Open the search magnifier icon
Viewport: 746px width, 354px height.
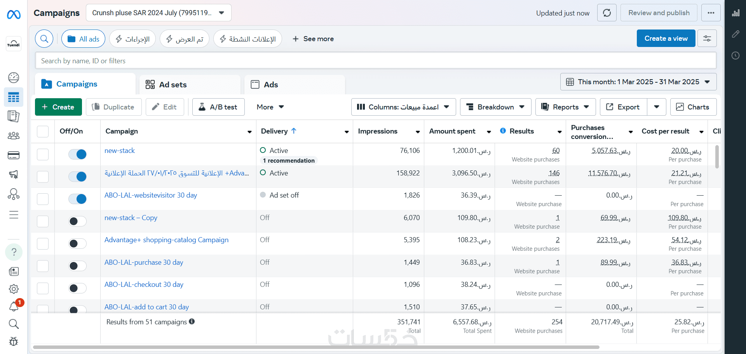coord(44,39)
